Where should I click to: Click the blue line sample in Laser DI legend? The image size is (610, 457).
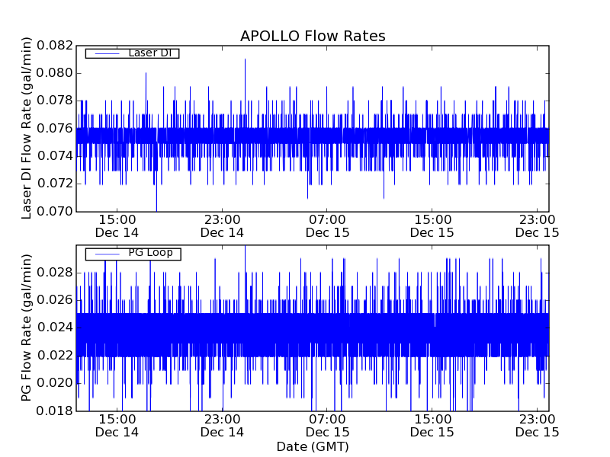[x=105, y=53]
